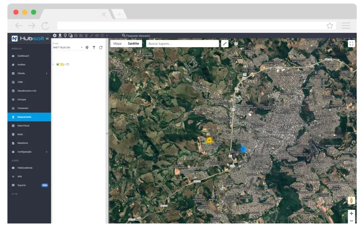364x227 pixels.
Task: Click the locate project pin icon
Action: [87, 48]
